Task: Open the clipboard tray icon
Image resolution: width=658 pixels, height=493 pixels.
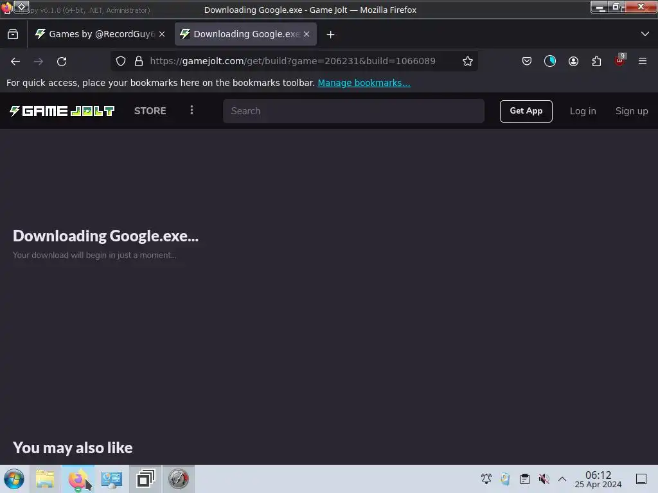Action: pyautogui.click(x=524, y=479)
